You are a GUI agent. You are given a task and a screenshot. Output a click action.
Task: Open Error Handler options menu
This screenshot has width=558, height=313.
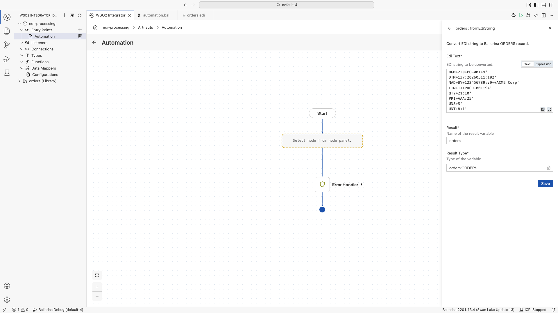pos(362,185)
